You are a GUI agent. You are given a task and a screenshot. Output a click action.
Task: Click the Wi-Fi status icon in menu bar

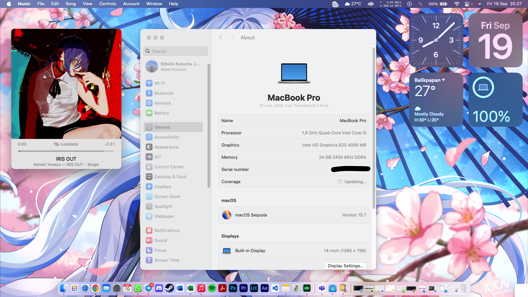[457, 4]
